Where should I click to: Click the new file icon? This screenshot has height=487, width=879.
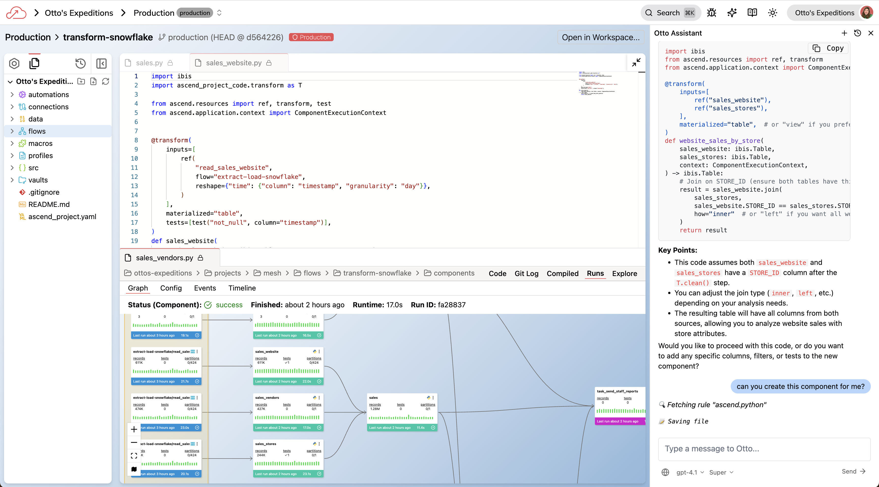tap(93, 81)
